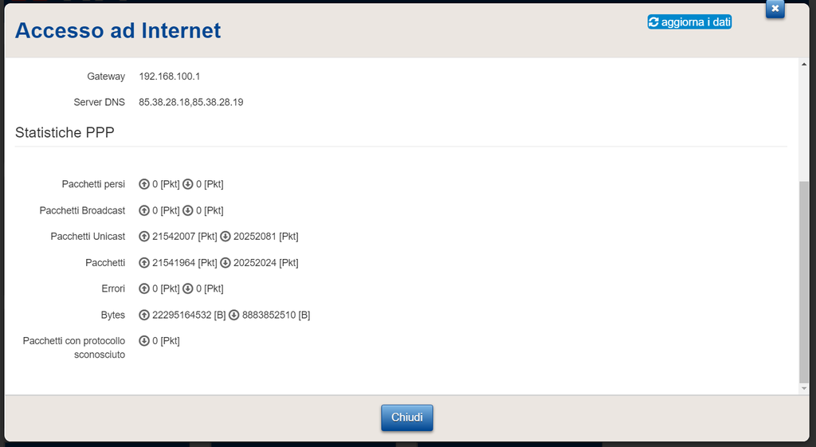Click the Server DNS address value

point(191,102)
